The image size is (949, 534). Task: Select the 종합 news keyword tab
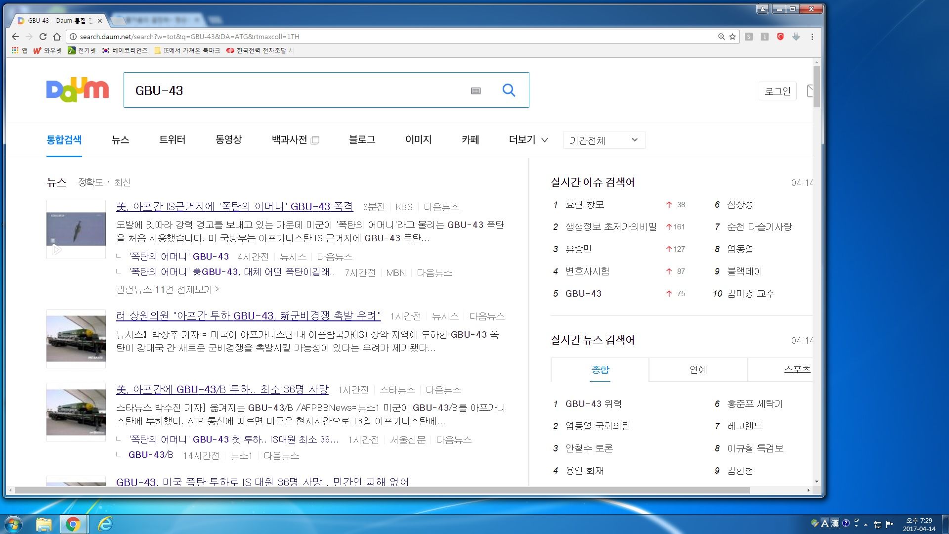pyautogui.click(x=600, y=369)
